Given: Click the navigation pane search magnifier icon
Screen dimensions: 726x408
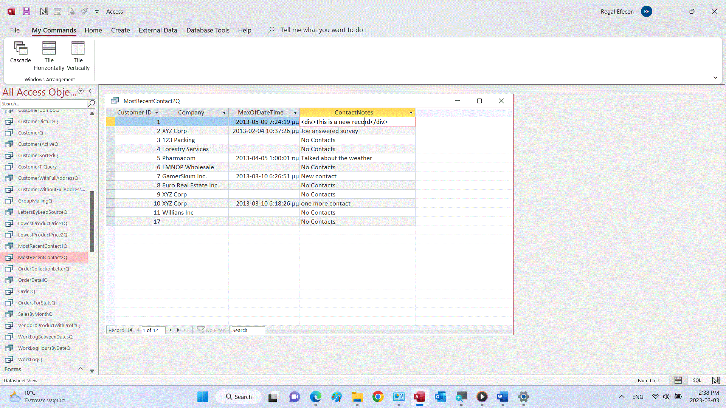Looking at the screenshot, I should tap(91, 104).
